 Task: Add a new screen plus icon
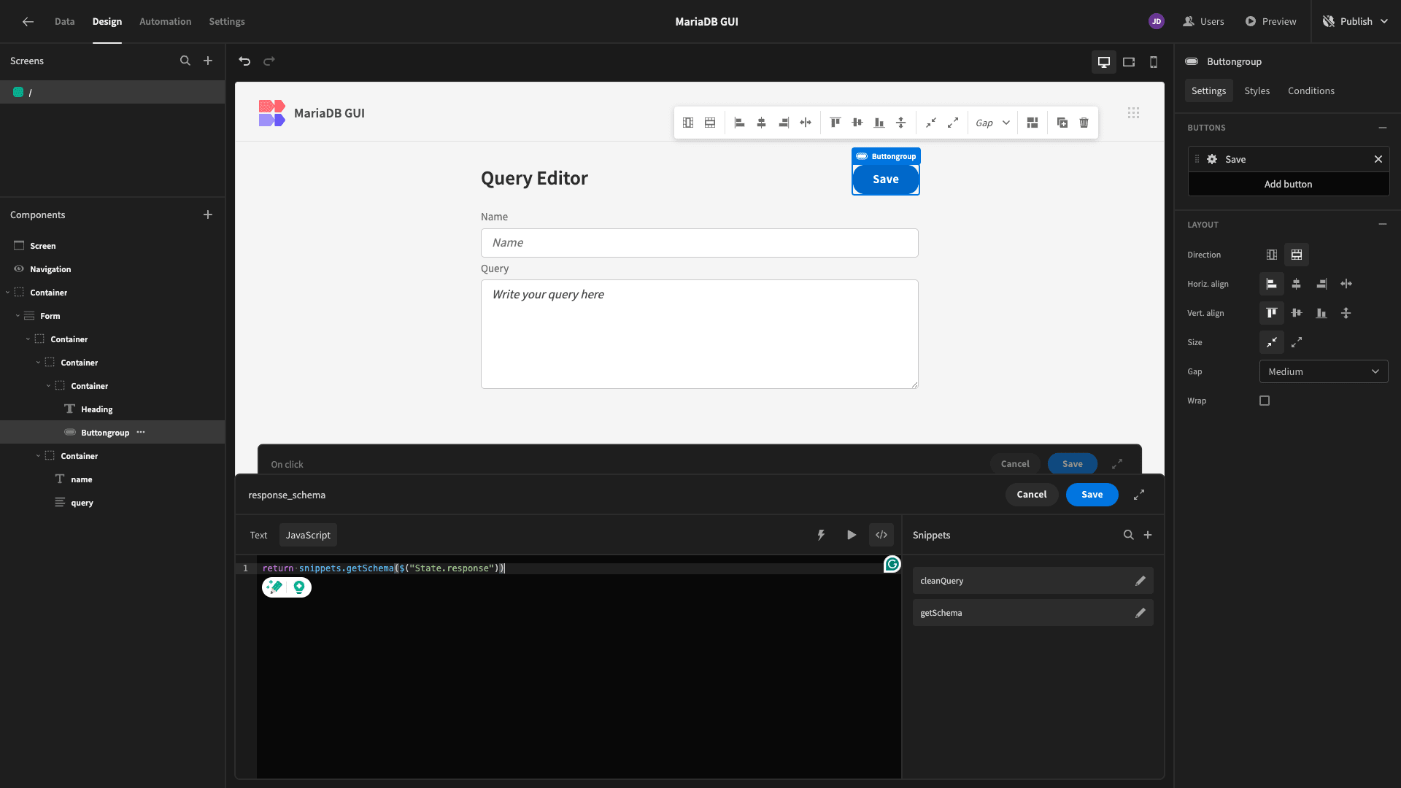click(208, 61)
